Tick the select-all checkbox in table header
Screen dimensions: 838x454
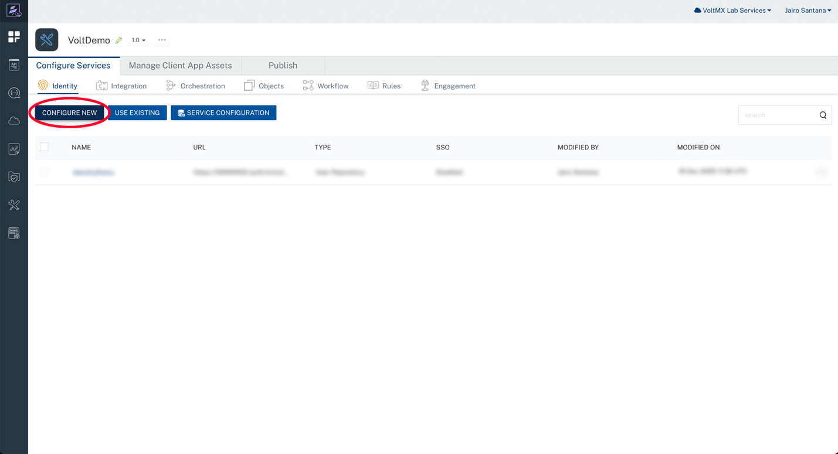pyautogui.click(x=44, y=147)
